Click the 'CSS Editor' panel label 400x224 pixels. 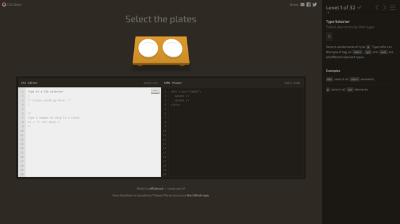pos(29,83)
